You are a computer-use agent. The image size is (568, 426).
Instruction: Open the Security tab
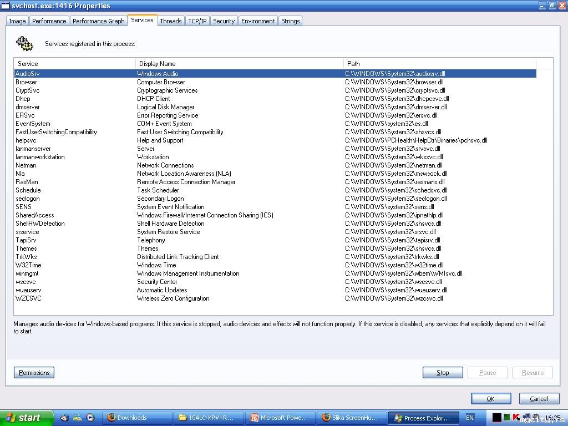pyautogui.click(x=224, y=21)
